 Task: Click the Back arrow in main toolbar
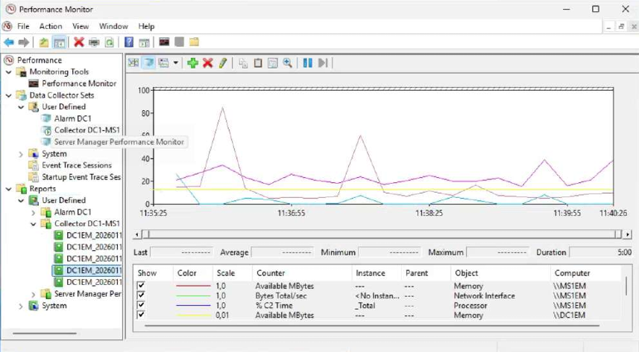pyautogui.click(x=9, y=42)
